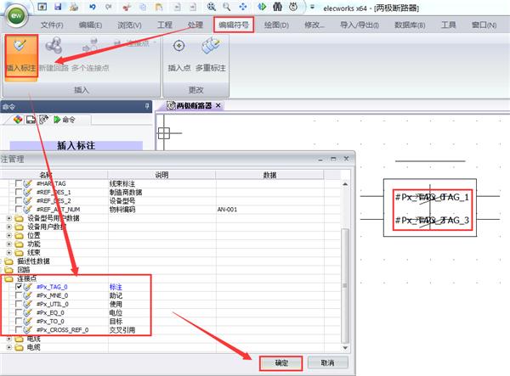Open quick access toolbar customize dropdown
The width and height of the screenshot is (510, 376).
pyautogui.click(x=312, y=7)
